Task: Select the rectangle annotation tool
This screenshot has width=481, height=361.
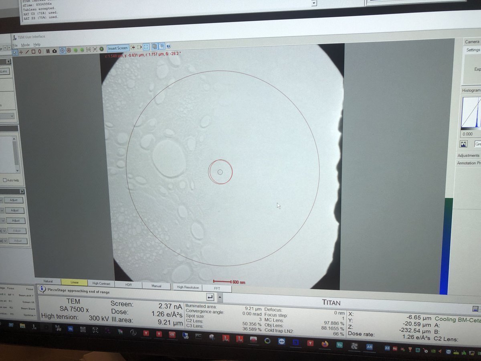Action: click(x=34, y=51)
